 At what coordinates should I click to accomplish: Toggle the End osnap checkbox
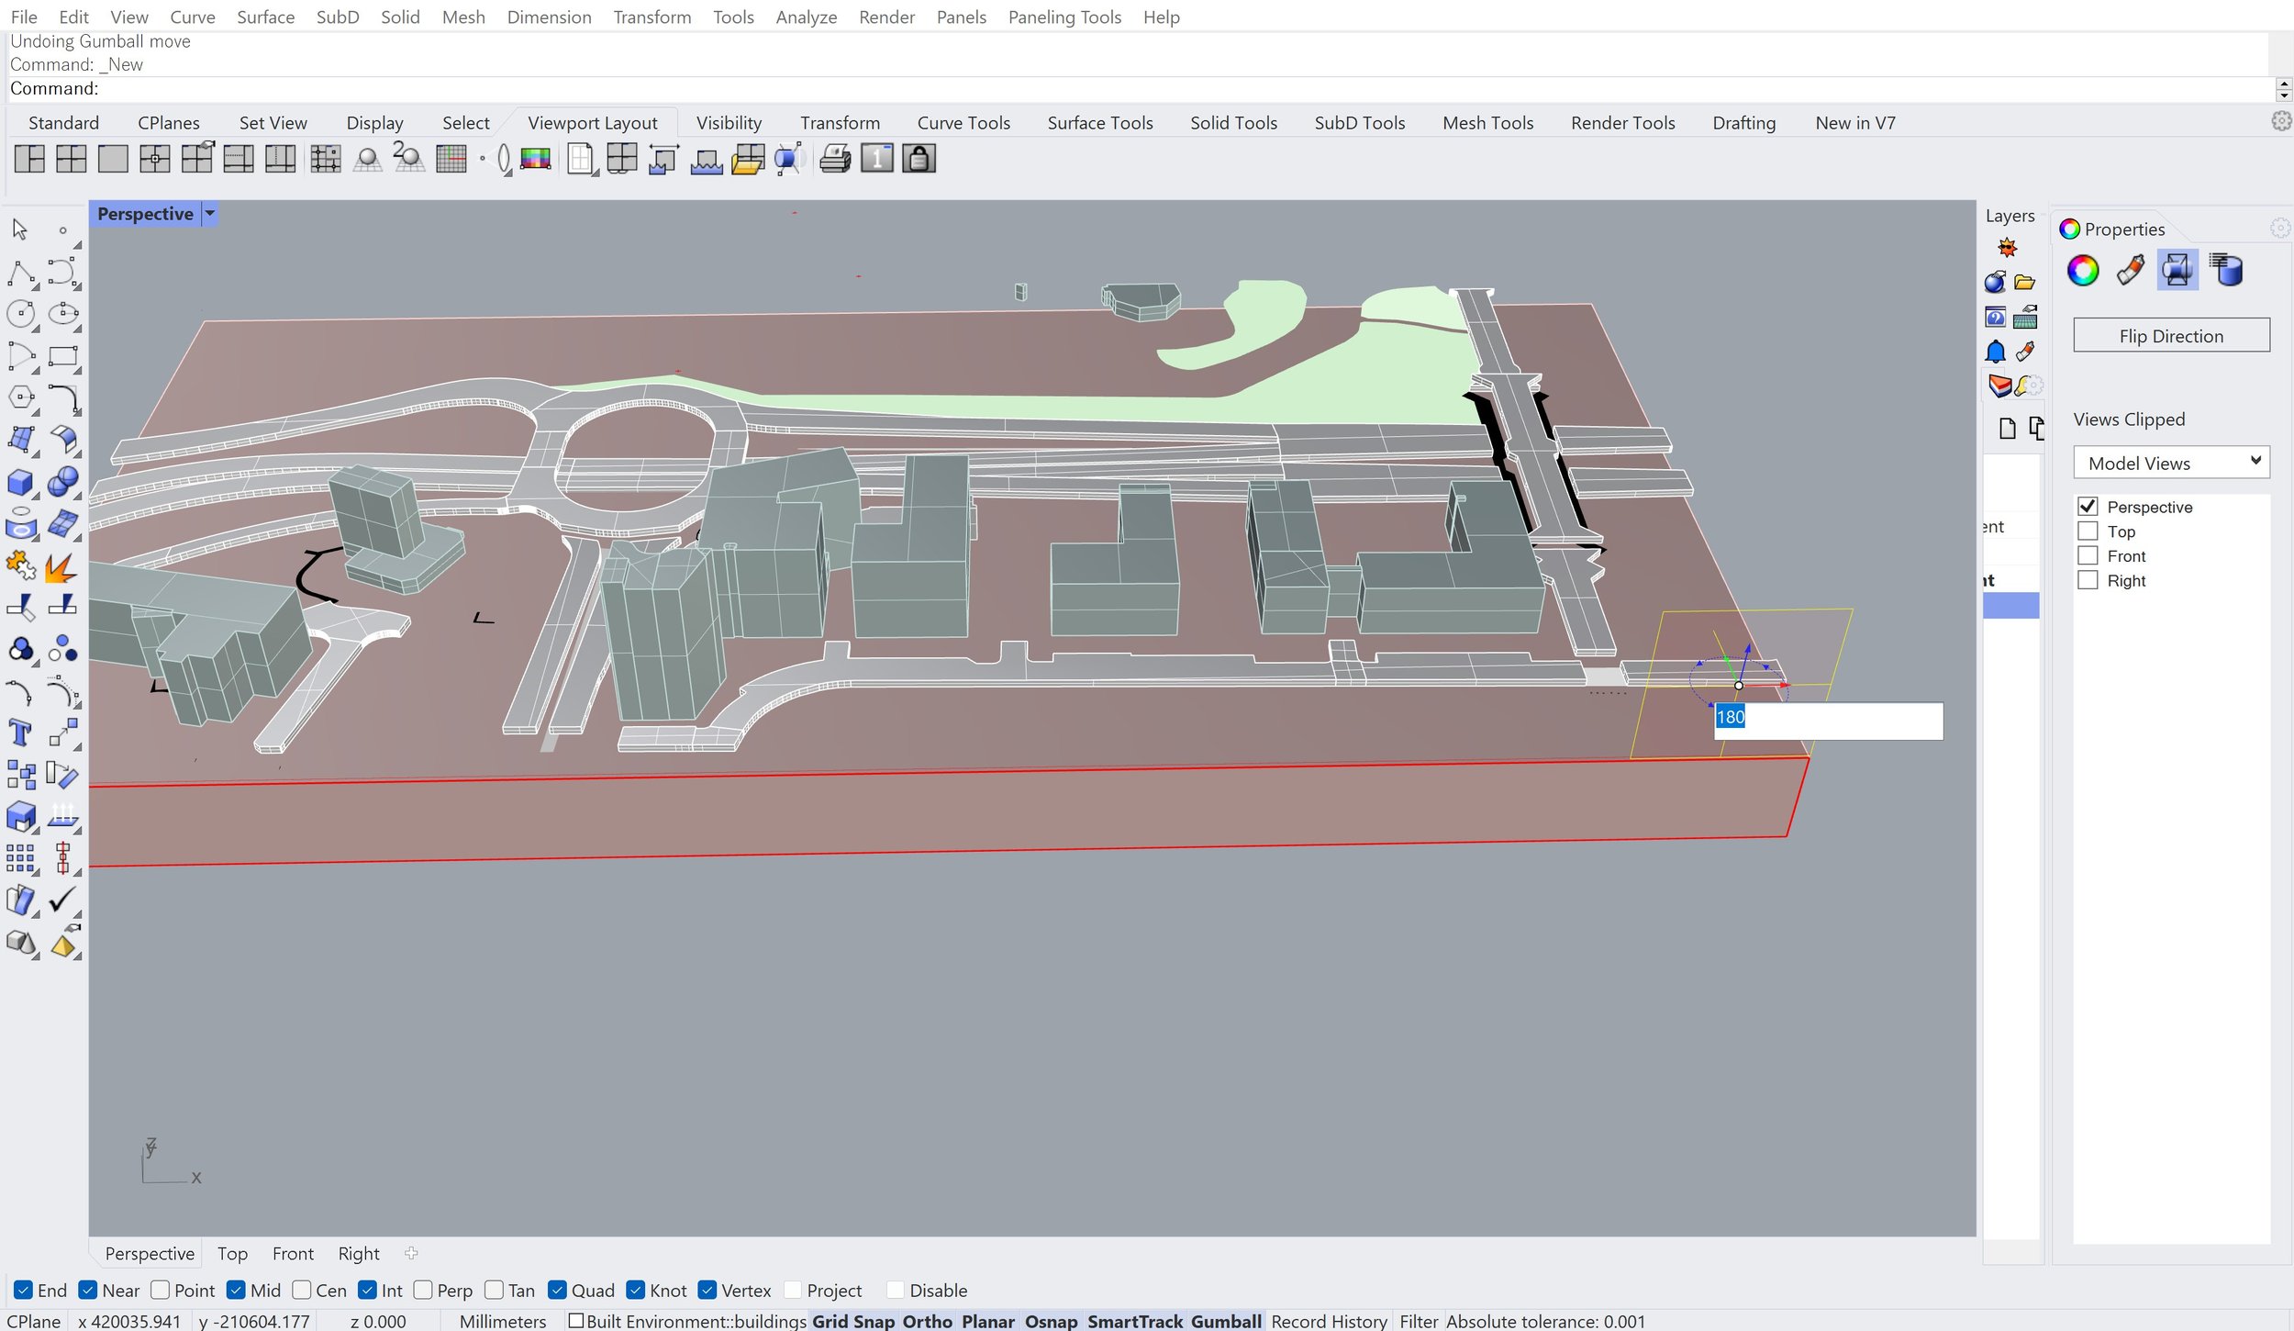click(x=24, y=1290)
